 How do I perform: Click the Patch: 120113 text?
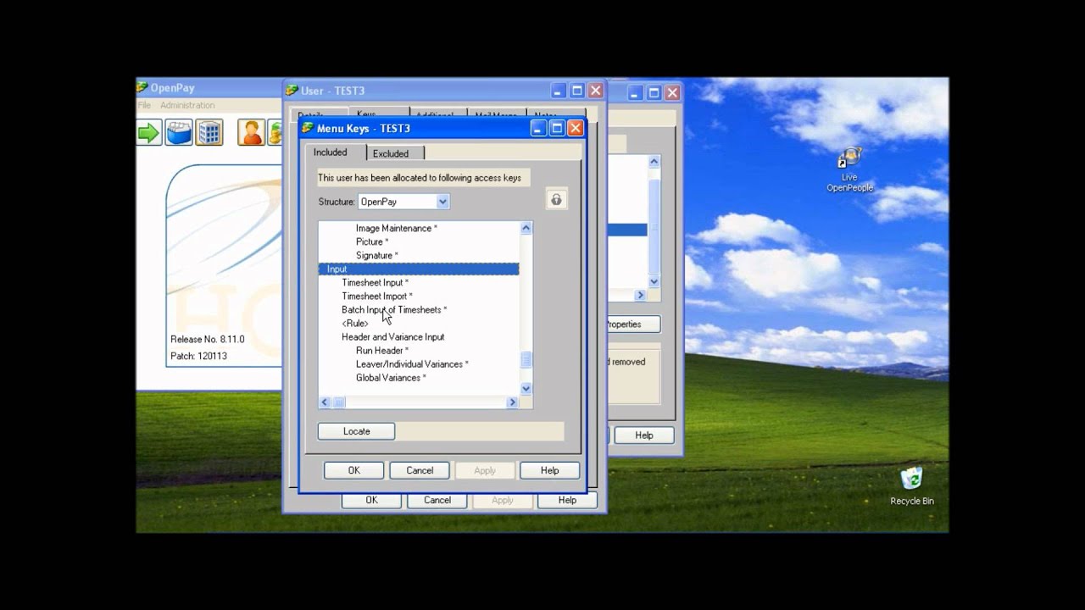(x=199, y=356)
